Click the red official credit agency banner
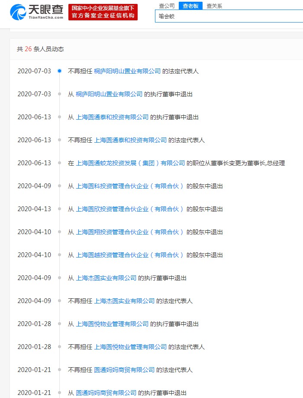The height and width of the screenshot is (398, 303). coord(103,12)
